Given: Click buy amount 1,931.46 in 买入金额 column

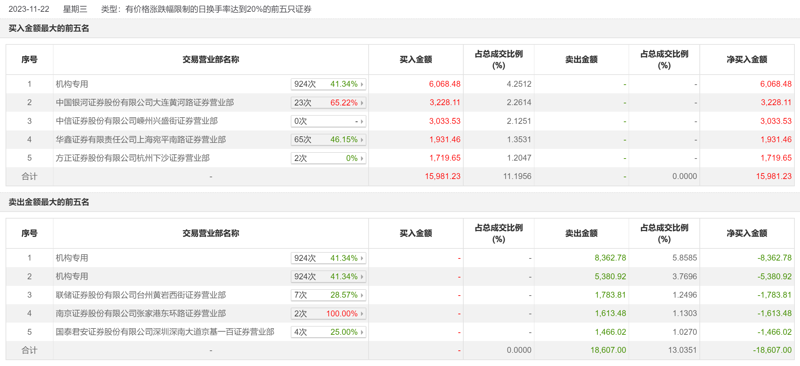Looking at the screenshot, I should point(445,139).
